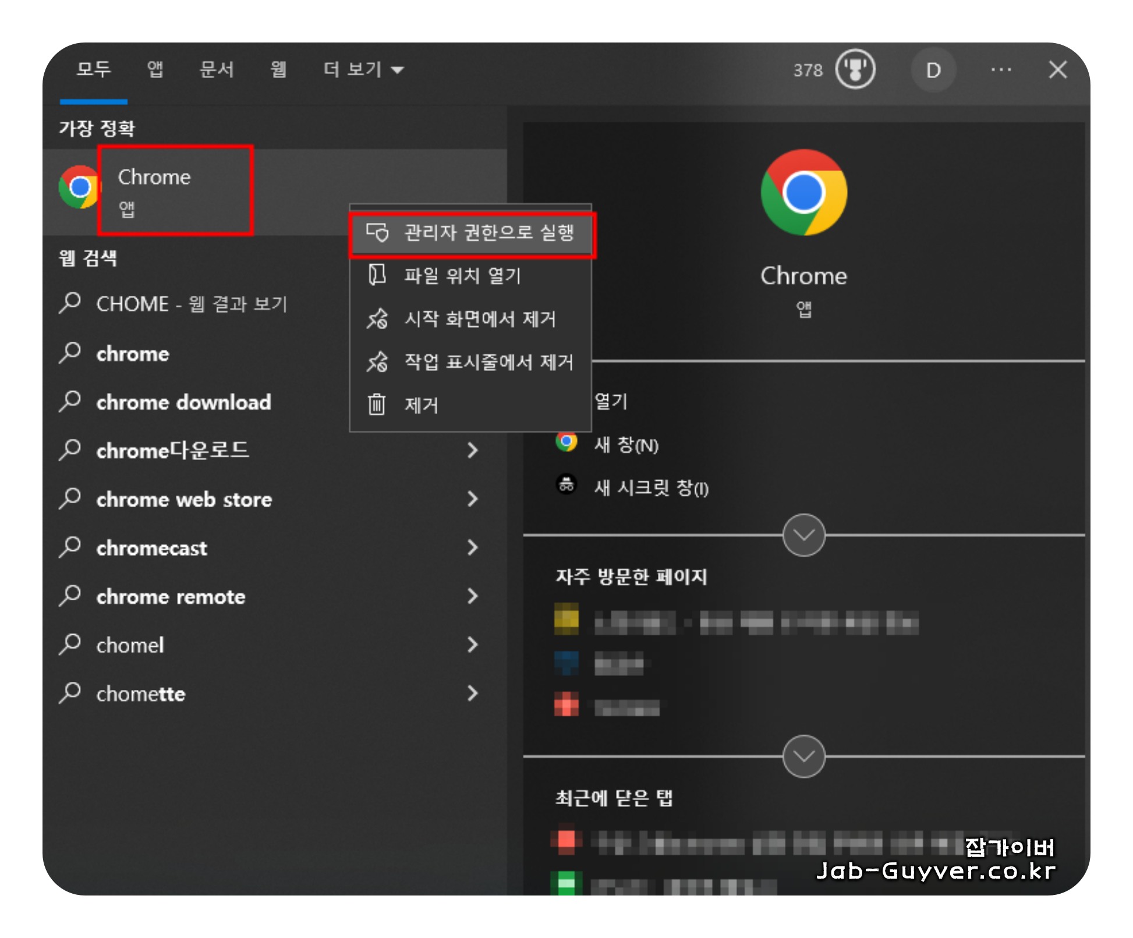
Task: Select 관리자 권한으로 실행 from context menu
Action: pyautogui.click(x=489, y=233)
